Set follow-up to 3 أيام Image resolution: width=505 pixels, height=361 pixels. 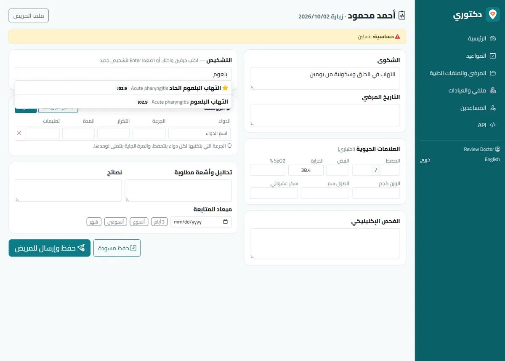[159, 222]
